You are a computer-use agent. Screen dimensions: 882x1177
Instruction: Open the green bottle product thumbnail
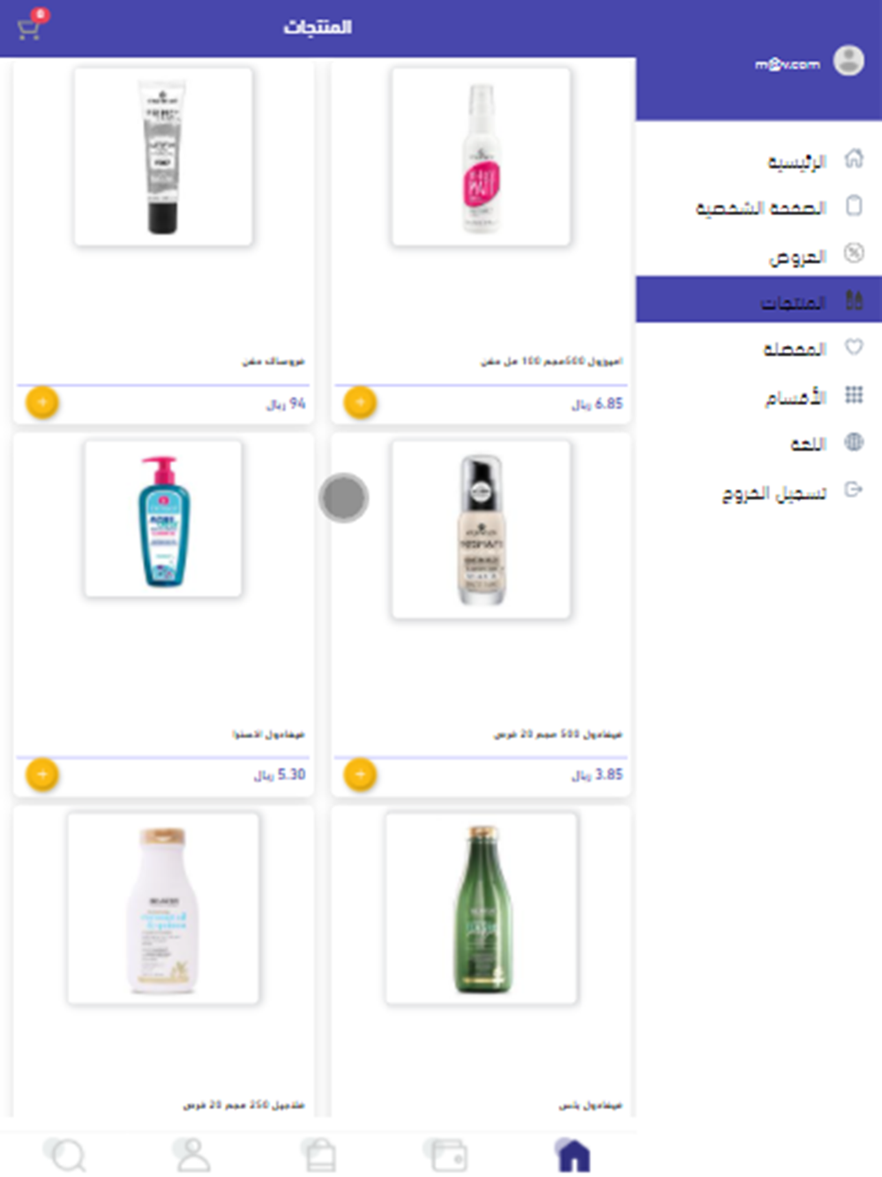pyautogui.click(x=482, y=908)
